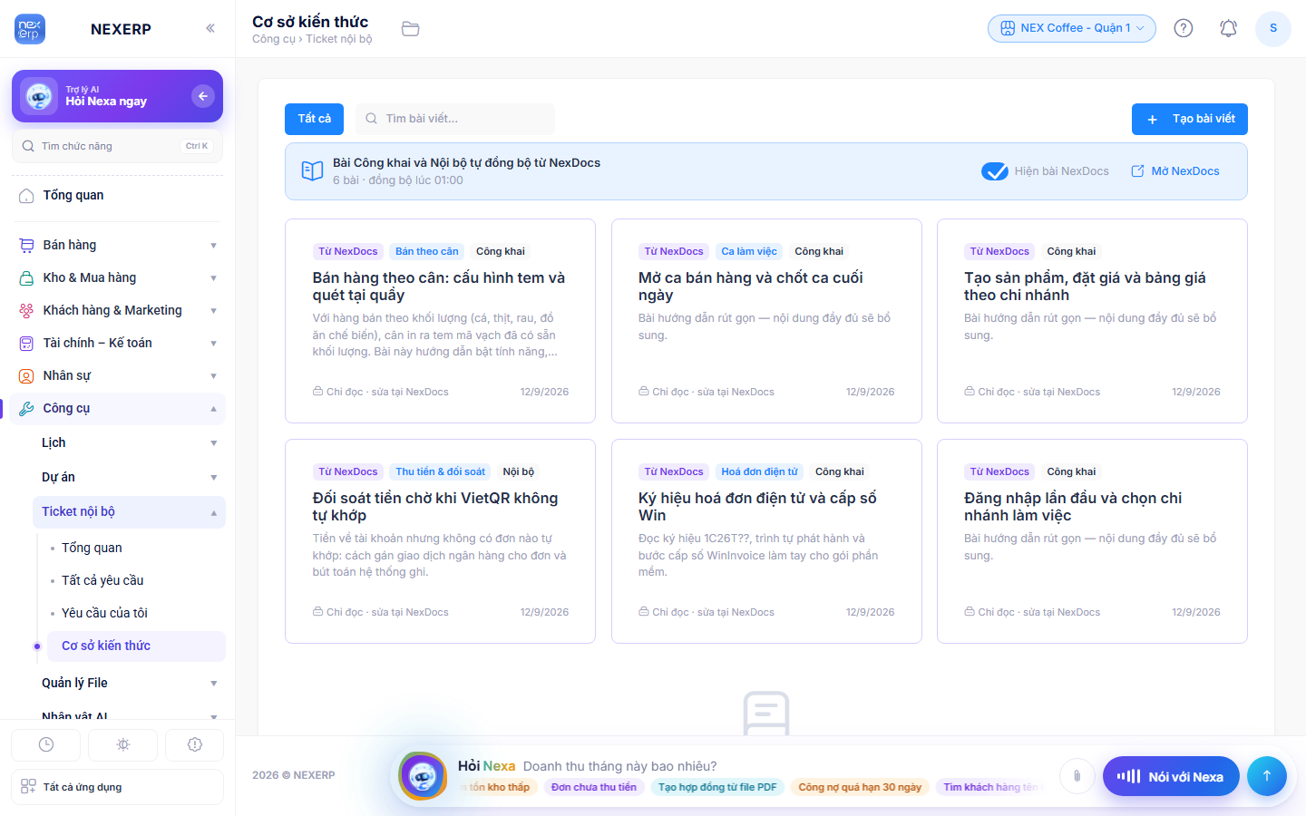The width and height of the screenshot is (1306, 816).
Task: Click the apps grid icon beside Tất cả ứng dụng
Action: 28,786
